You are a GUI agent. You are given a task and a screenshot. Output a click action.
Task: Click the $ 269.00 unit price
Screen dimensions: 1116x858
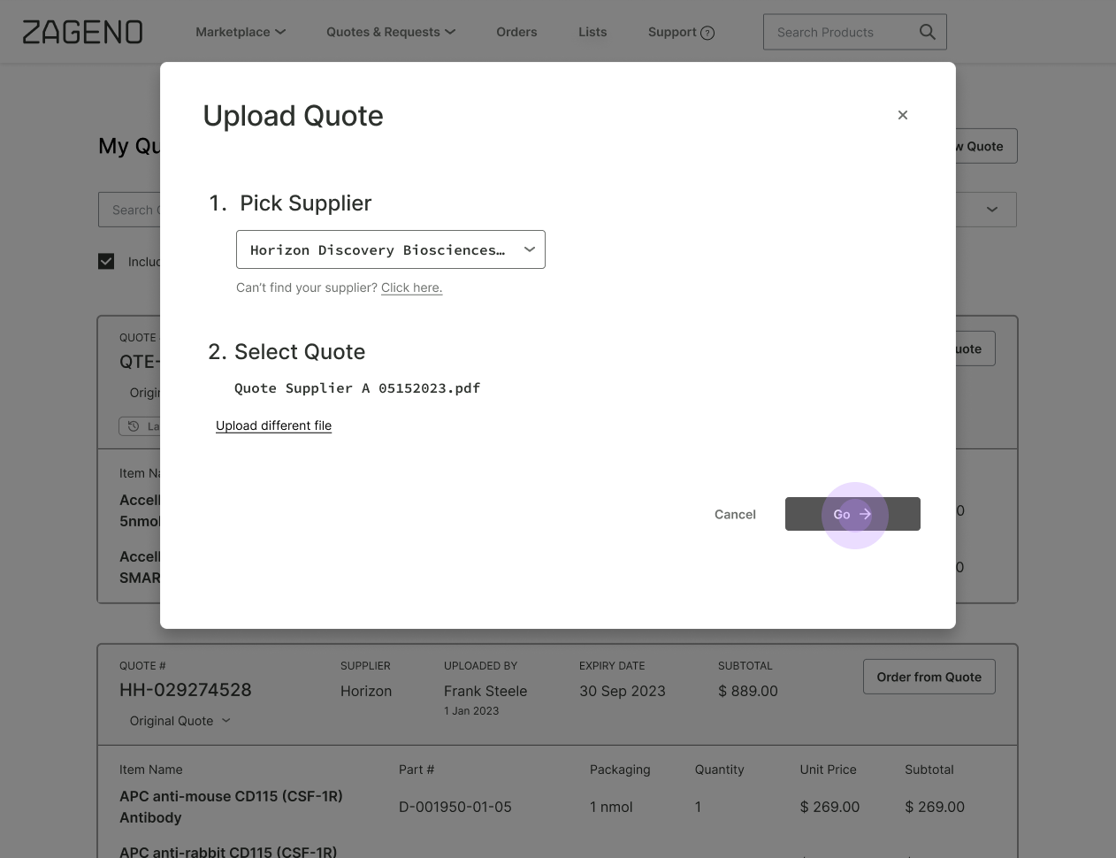click(x=829, y=807)
